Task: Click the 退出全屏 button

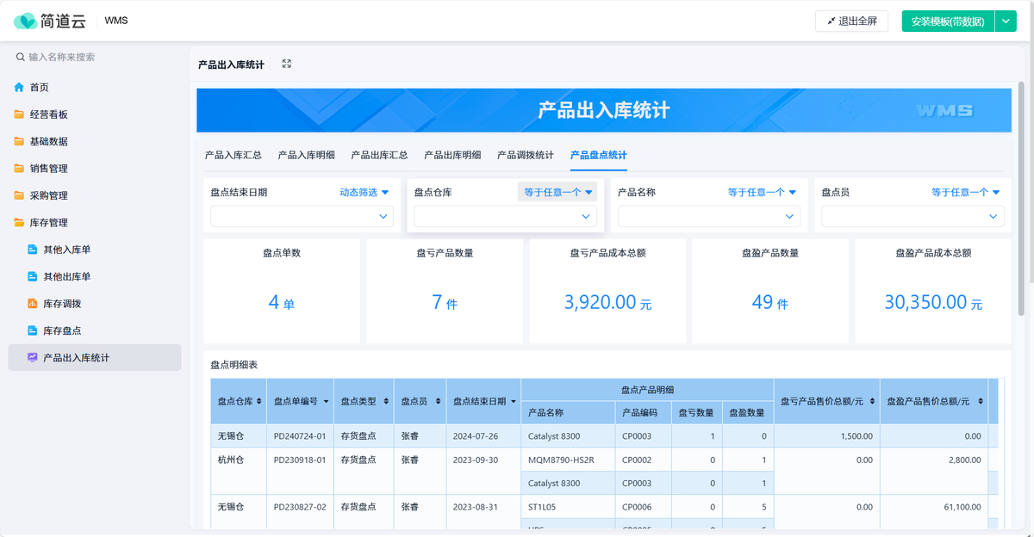Action: click(851, 22)
